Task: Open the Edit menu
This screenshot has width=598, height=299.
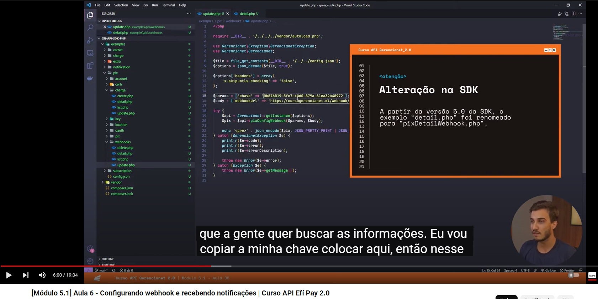Action: pos(107,5)
